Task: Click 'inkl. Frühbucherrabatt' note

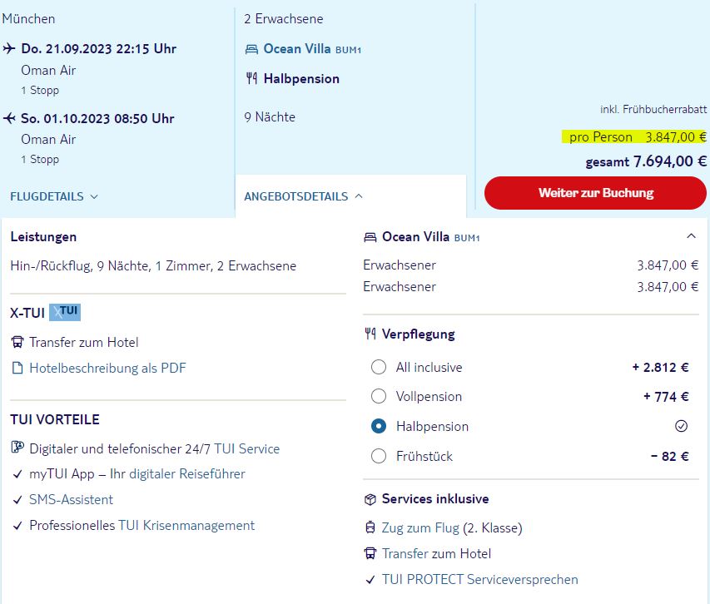Action: tap(653, 109)
